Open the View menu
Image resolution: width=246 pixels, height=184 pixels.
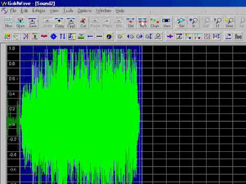54,11
